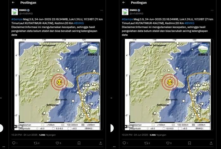Click the Samarinda label on left map
221x149 pixels.
point(61,100)
